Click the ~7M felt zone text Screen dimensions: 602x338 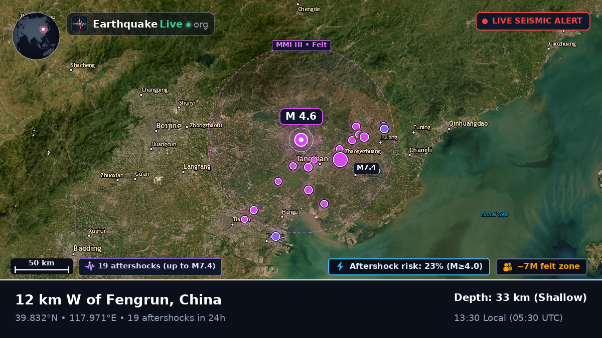pos(548,266)
